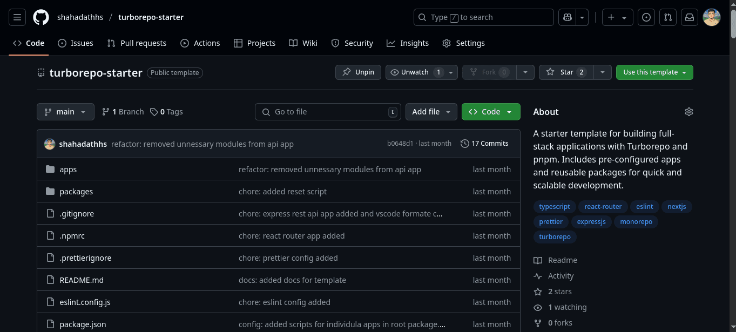Open the eslint.config.js file
The height and width of the screenshot is (332, 736).
click(85, 302)
